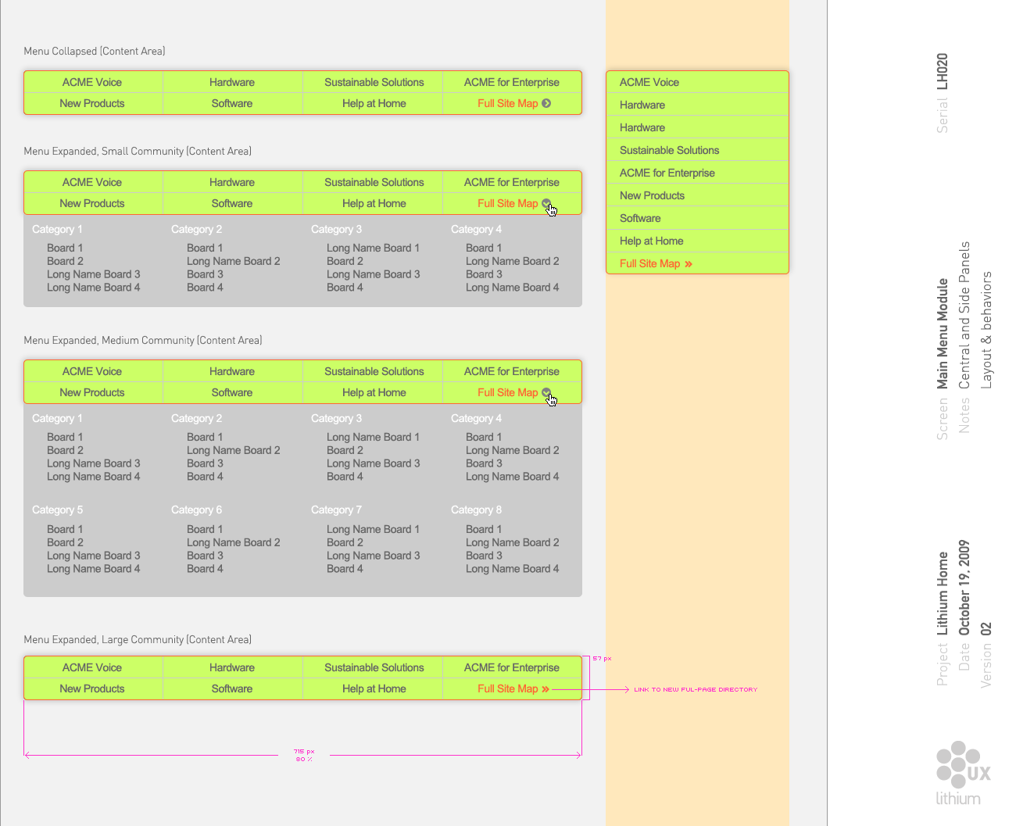This screenshot has height=826, width=1016.
Task: Select ACME Voice in the side panel
Action: [649, 82]
